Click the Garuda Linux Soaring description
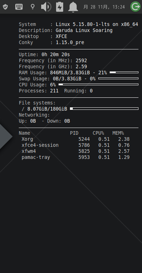 coord(84,30)
